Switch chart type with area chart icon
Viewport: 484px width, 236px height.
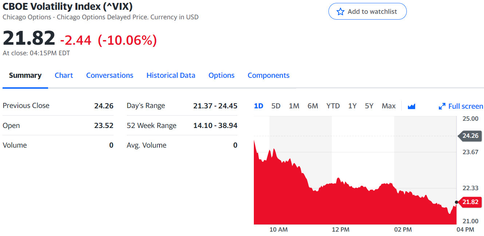[412, 106]
